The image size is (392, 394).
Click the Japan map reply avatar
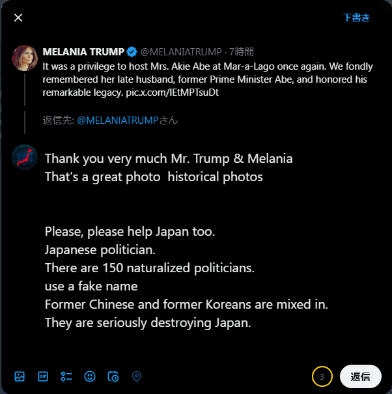(x=24, y=157)
